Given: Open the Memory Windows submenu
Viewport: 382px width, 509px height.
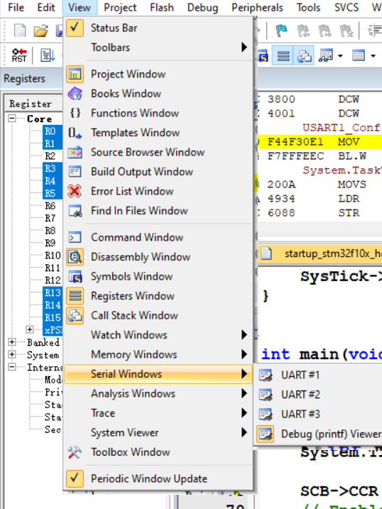Looking at the screenshot, I should (x=158, y=354).
